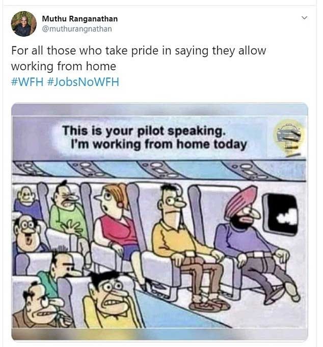This screenshot has width=323, height=347.
Task: Click the tweet text about working from home
Action: (x=139, y=59)
